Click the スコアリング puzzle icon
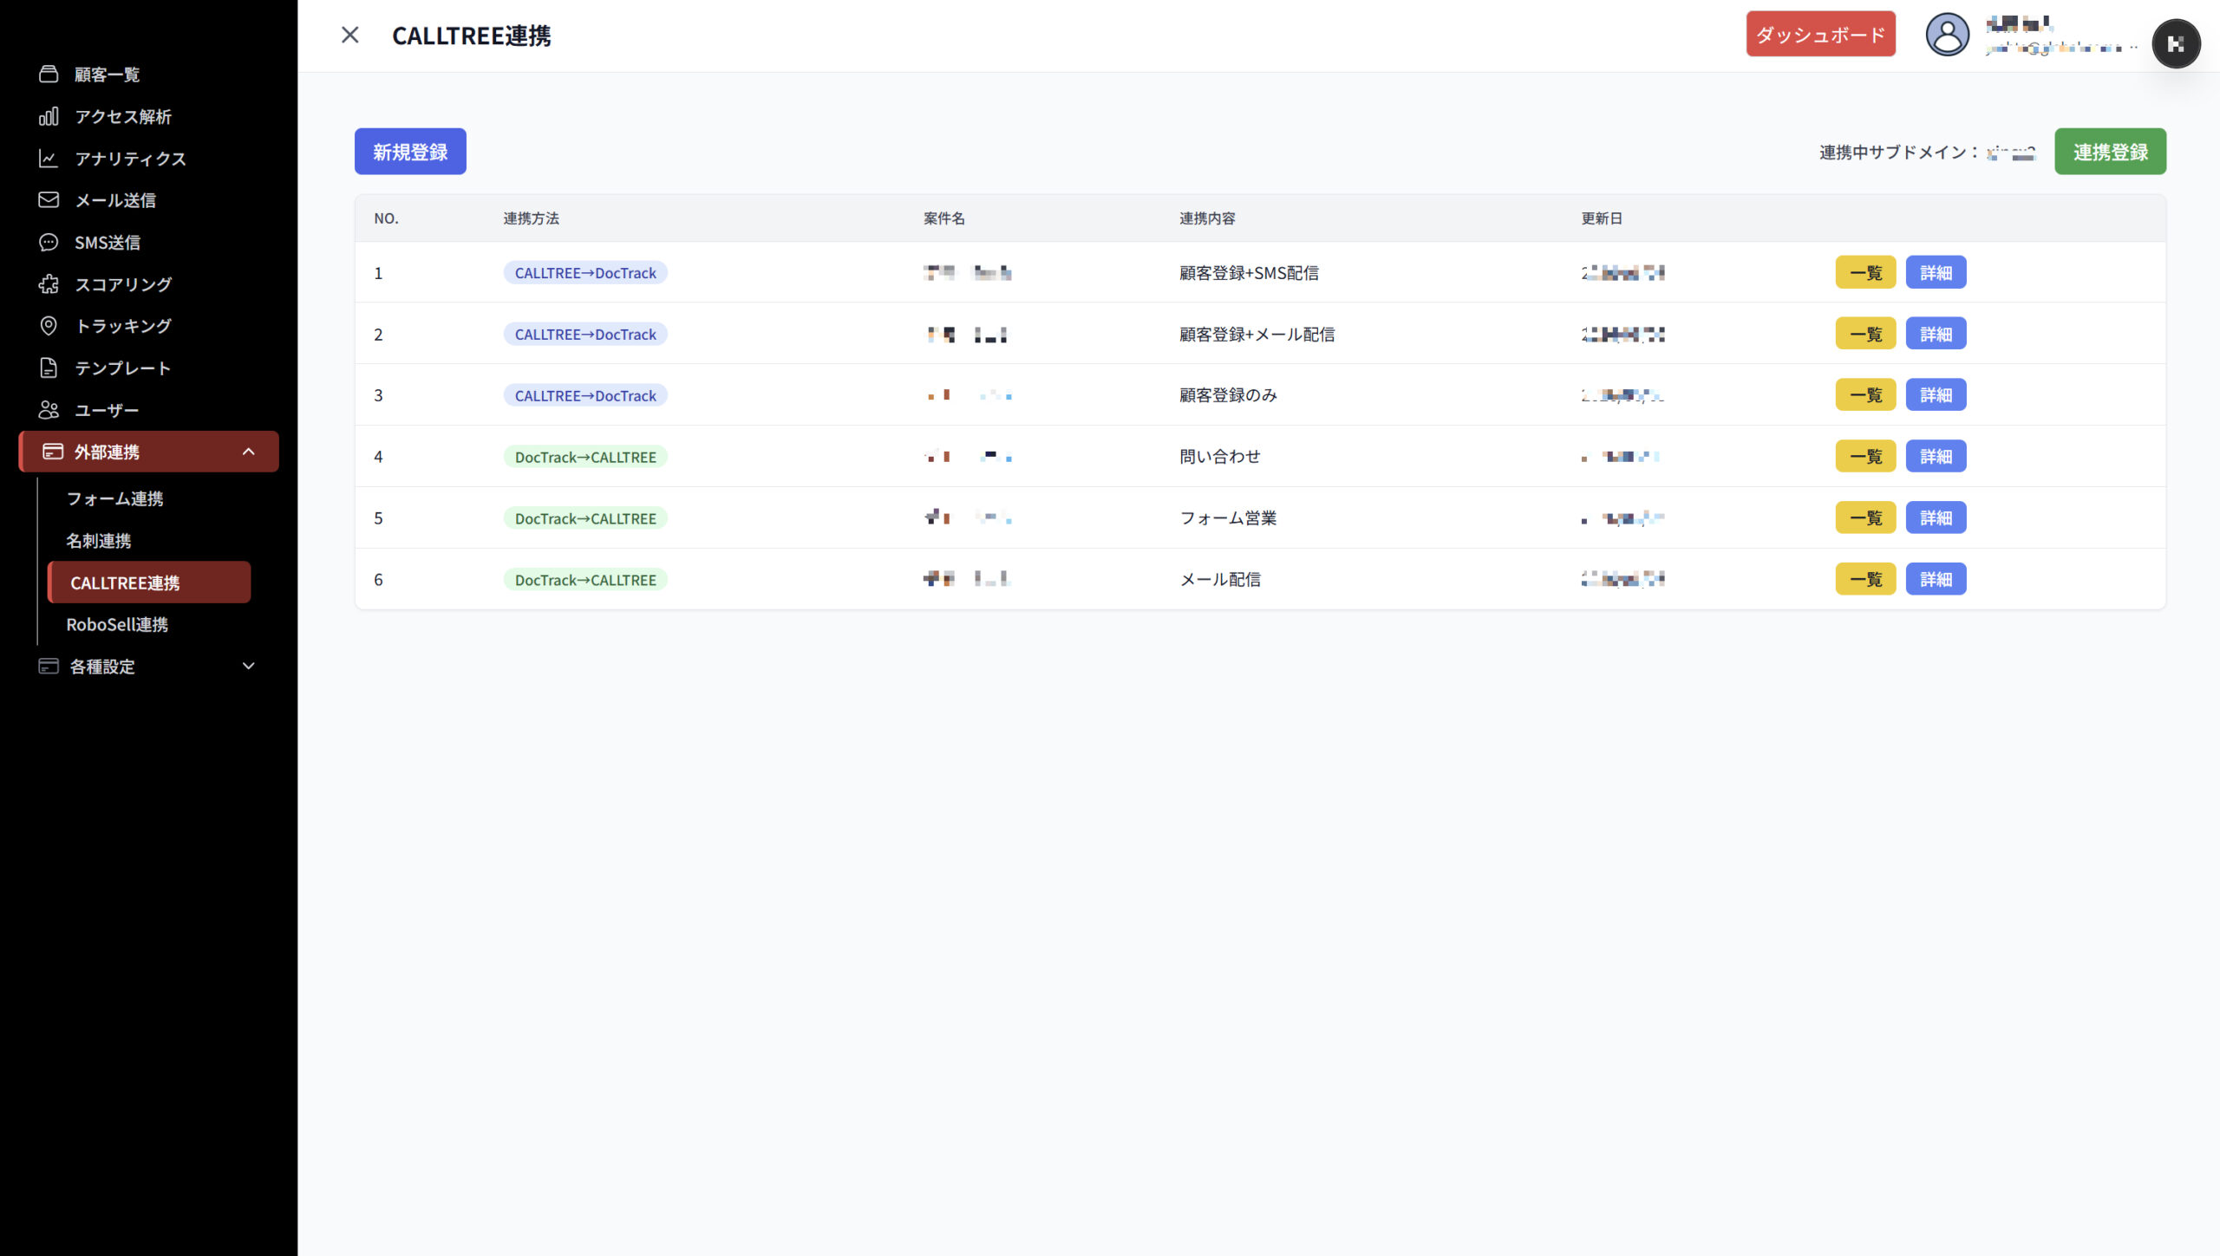The width and height of the screenshot is (2220, 1256). 49,284
